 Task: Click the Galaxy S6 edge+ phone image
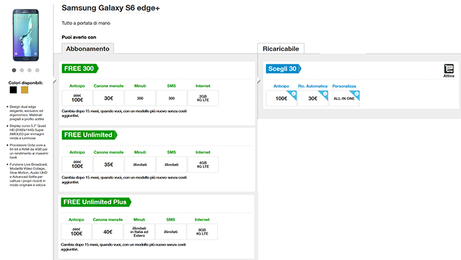26,35
